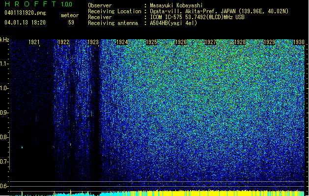Click the 1926 time marker
Viewport: 309px width, 196px height.
click(181, 42)
